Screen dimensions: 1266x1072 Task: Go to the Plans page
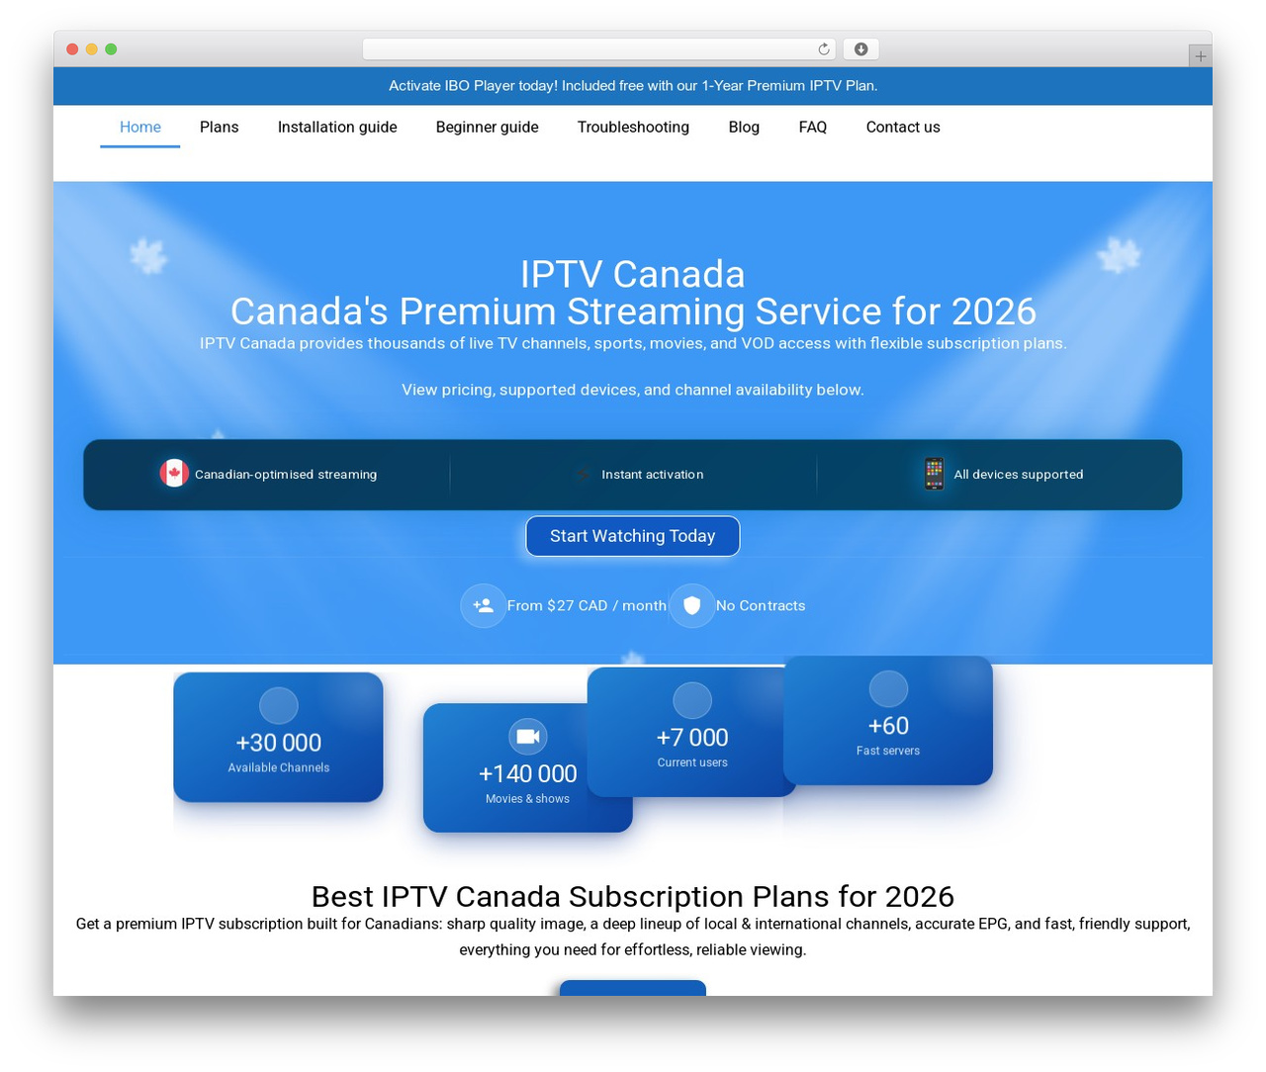219,128
